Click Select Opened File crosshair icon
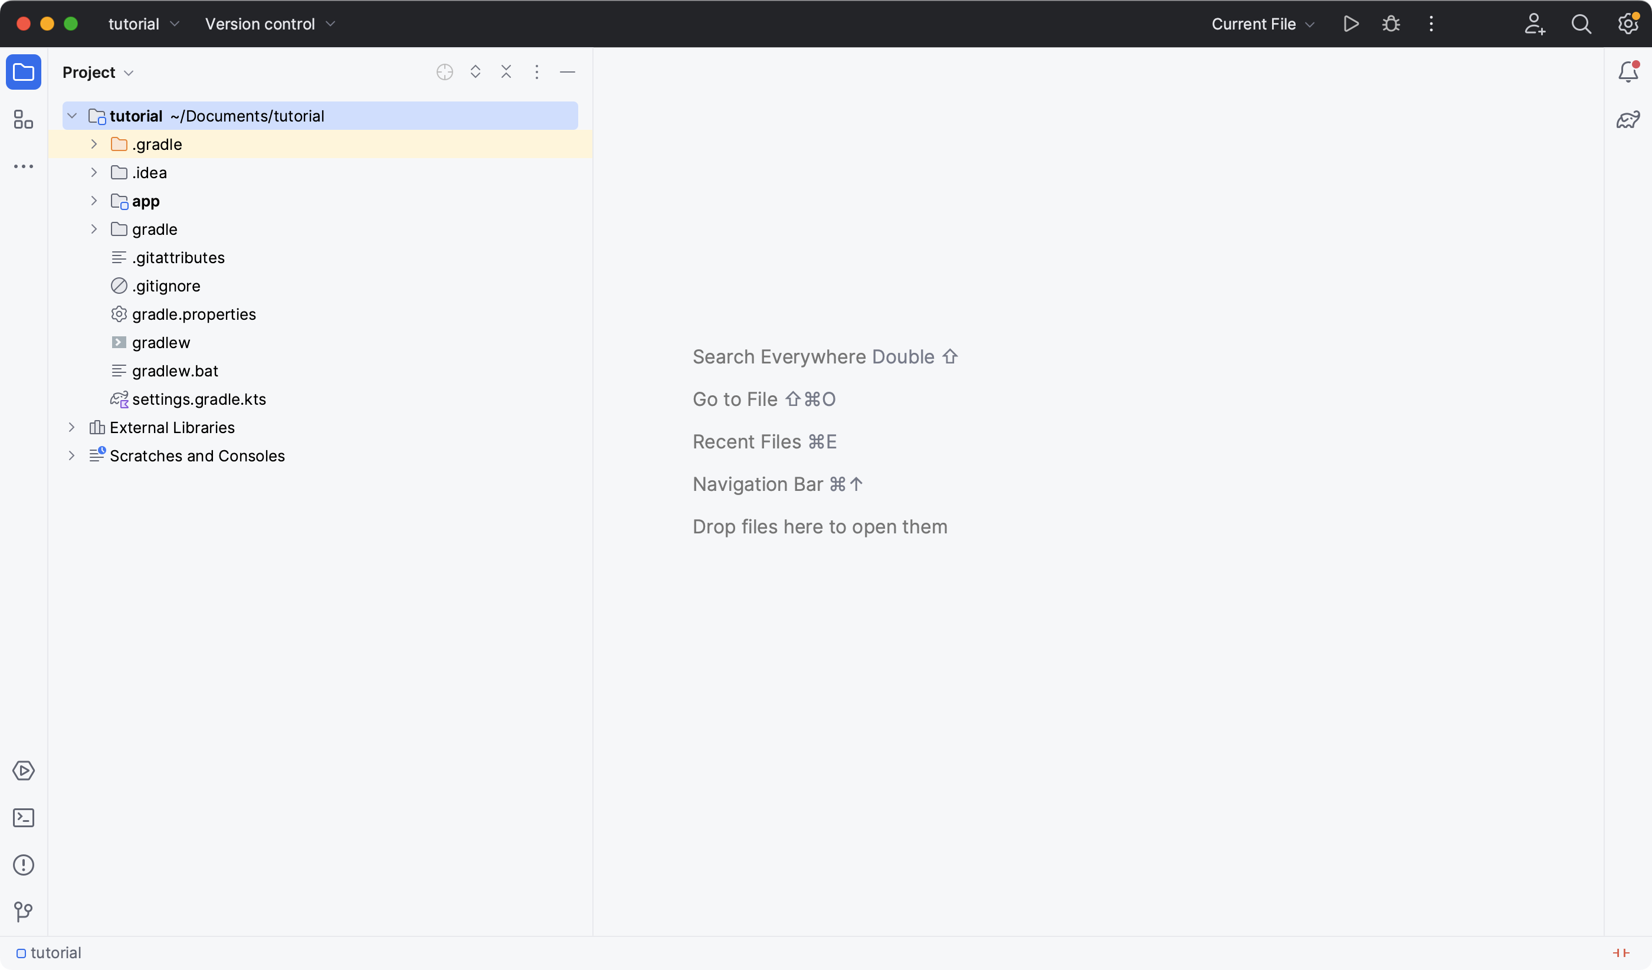 coord(445,72)
